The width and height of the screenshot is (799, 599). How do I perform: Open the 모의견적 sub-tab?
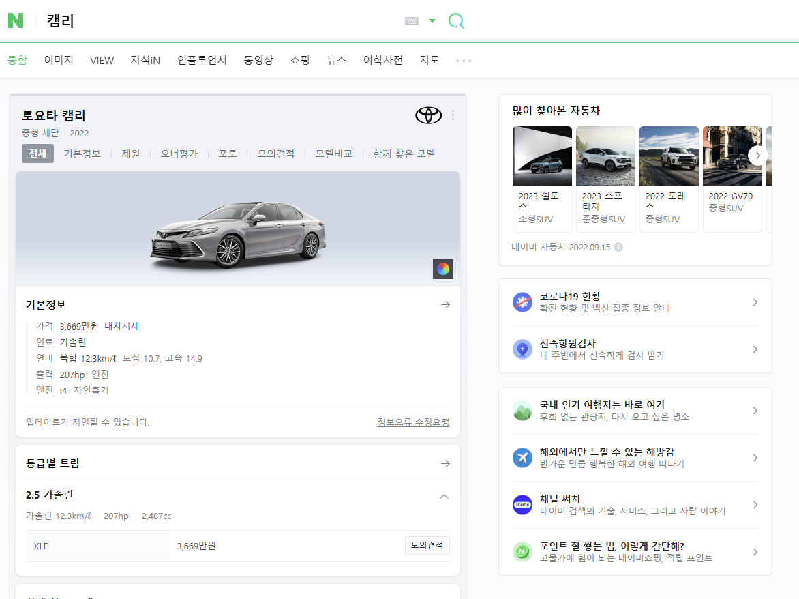(275, 154)
